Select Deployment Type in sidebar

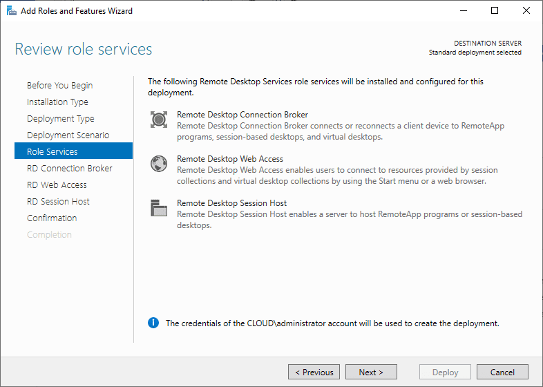pyautogui.click(x=60, y=119)
